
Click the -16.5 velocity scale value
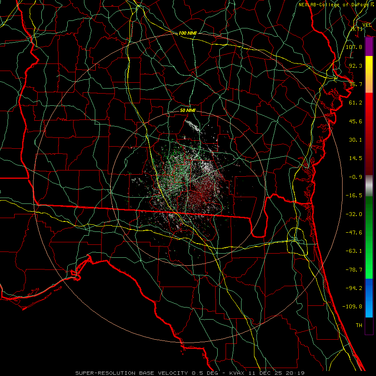[354, 196]
